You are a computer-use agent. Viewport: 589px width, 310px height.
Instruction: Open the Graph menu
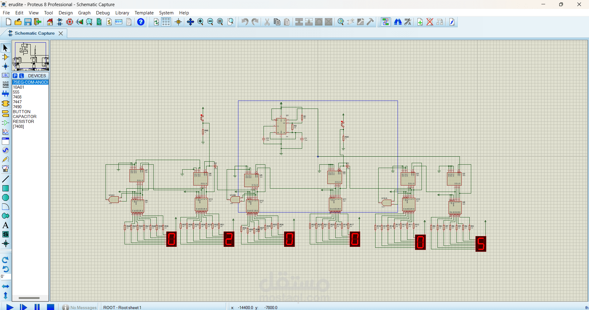pyautogui.click(x=84, y=13)
